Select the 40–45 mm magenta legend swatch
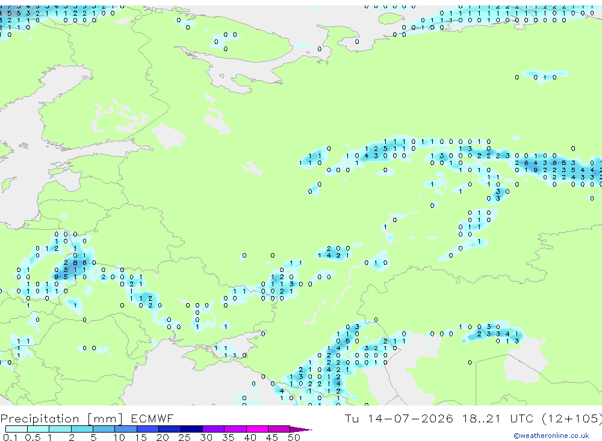Screen dimensions: 602x441 (257, 429)
